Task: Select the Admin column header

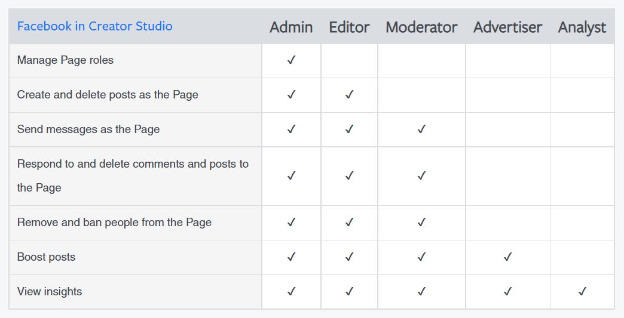Action: pos(291,27)
